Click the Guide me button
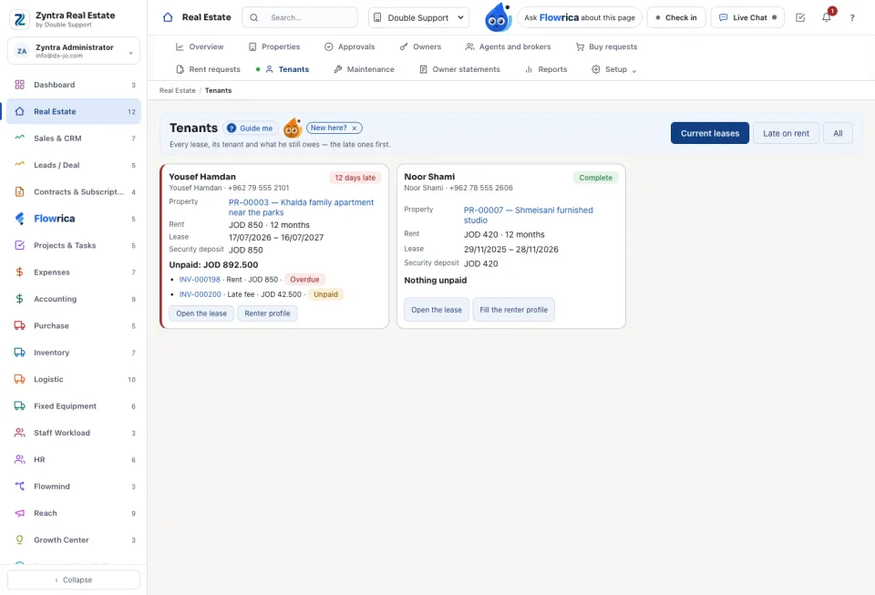The width and height of the screenshot is (875, 595). (x=251, y=128)
